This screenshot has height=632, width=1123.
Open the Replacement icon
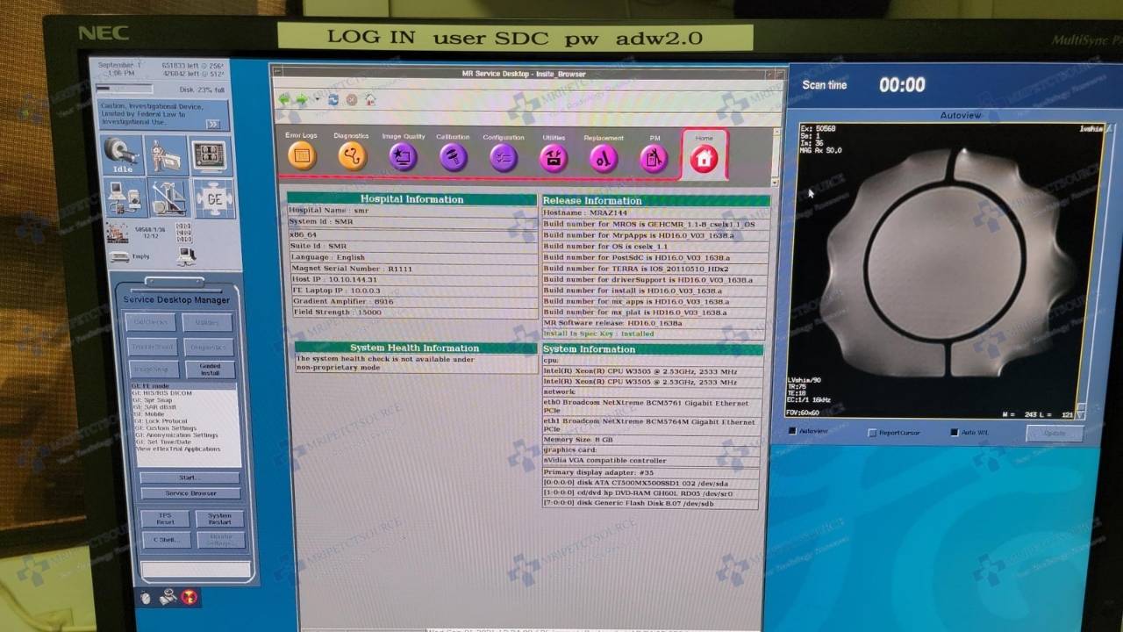click(x=604, y=159)
